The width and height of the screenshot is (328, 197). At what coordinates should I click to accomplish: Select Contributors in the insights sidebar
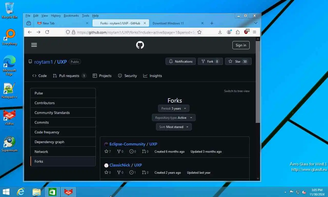click(x=63, y=103)
